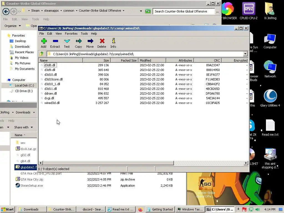Open the Info tool in 7-Zip
Image resolution: width=284 pixels, height=213 pixels.
click(x=113, y=43)
